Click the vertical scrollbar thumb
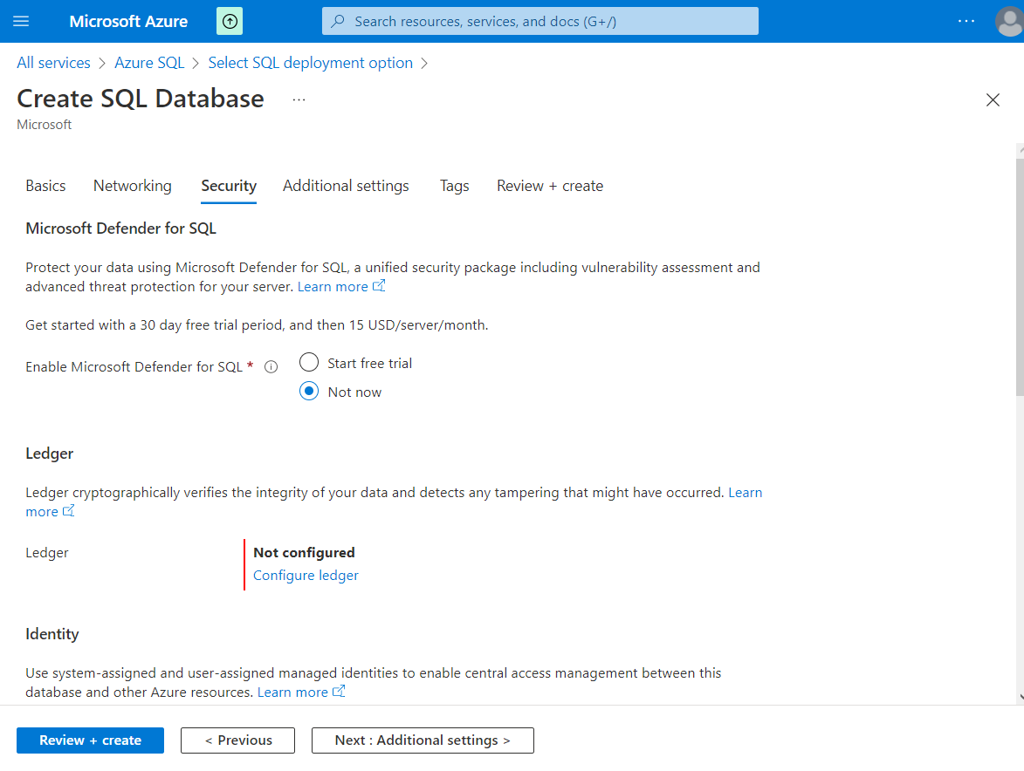This screenshot has height=771, width=1024. [1021, 276]
